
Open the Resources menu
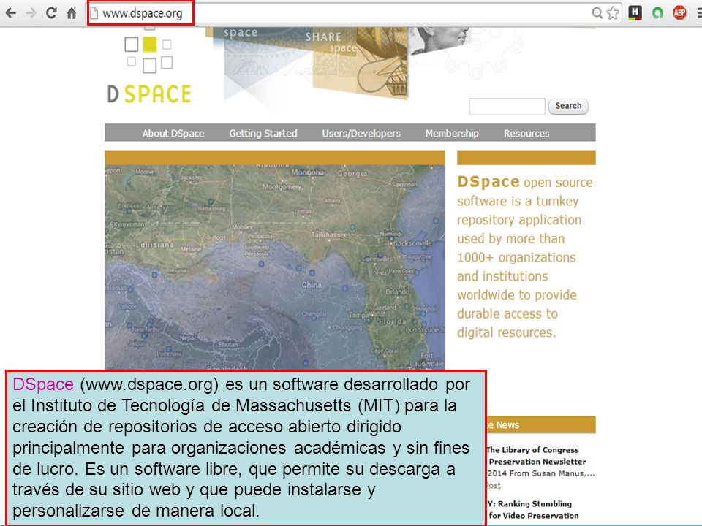(x=526, y=133)
